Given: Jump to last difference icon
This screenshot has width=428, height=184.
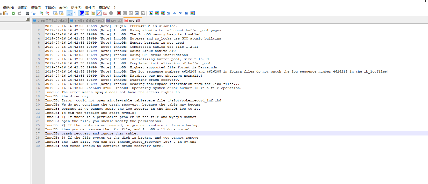Looking at the screenshot, I should [x=187, y=13].
